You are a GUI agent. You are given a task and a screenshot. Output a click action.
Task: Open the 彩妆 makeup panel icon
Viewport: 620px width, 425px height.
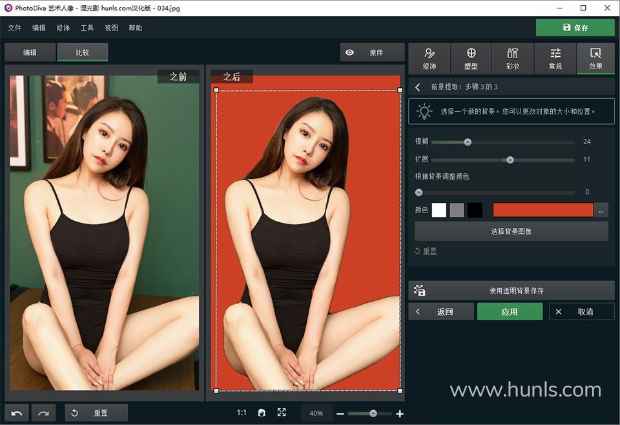(x=512, y=59)
